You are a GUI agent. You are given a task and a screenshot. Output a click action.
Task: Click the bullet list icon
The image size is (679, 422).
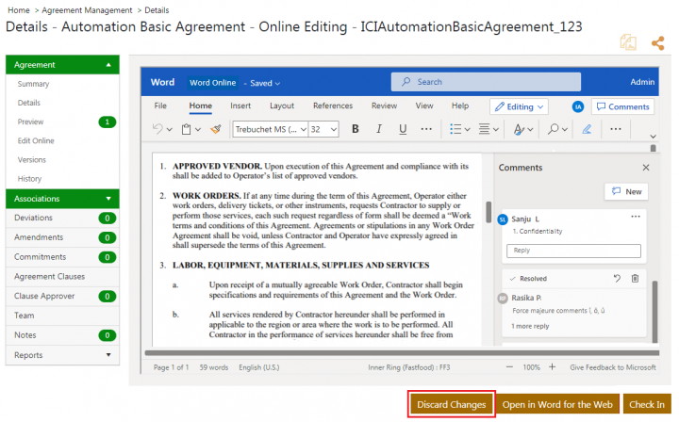(x=455, y=129)
